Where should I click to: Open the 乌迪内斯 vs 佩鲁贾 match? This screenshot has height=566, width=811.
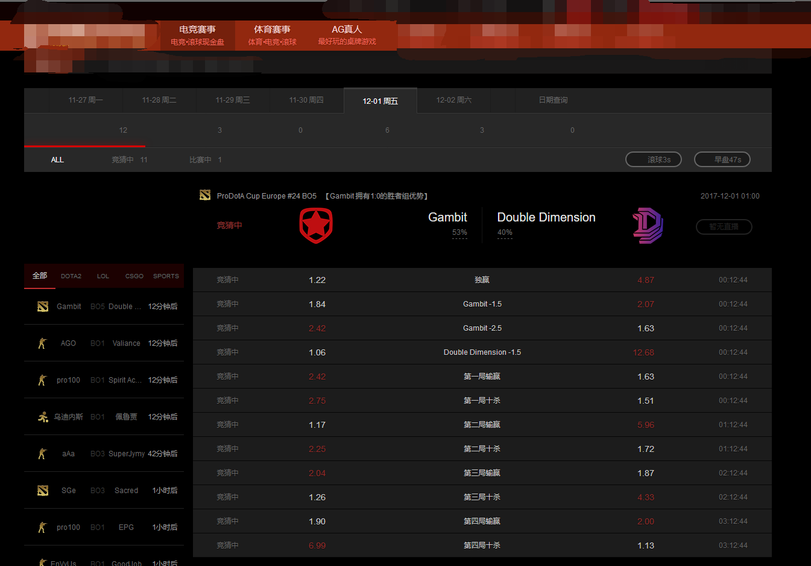[104, 417]
